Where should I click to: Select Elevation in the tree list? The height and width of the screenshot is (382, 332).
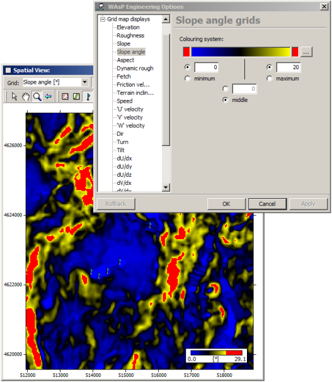[x=128, y=27]
